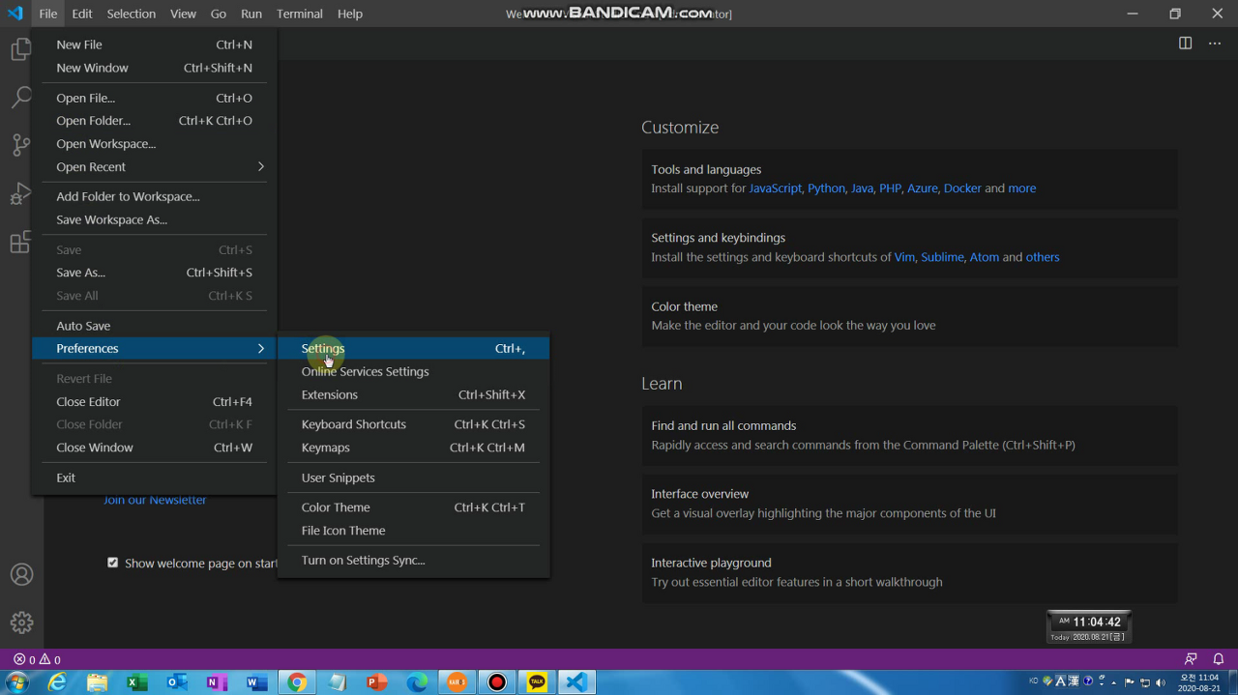Expand the Open Recent submenu
The width and height of the screenshot is (1238, 695).
(x=155, y=167)
